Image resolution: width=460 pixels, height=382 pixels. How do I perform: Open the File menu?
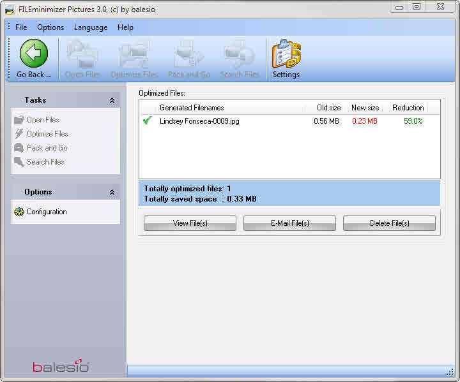pos(21,27)
